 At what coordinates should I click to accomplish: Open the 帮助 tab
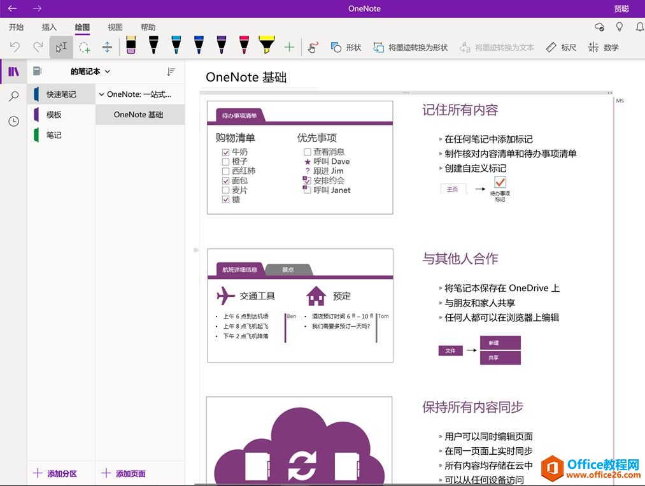pos(148,27)
